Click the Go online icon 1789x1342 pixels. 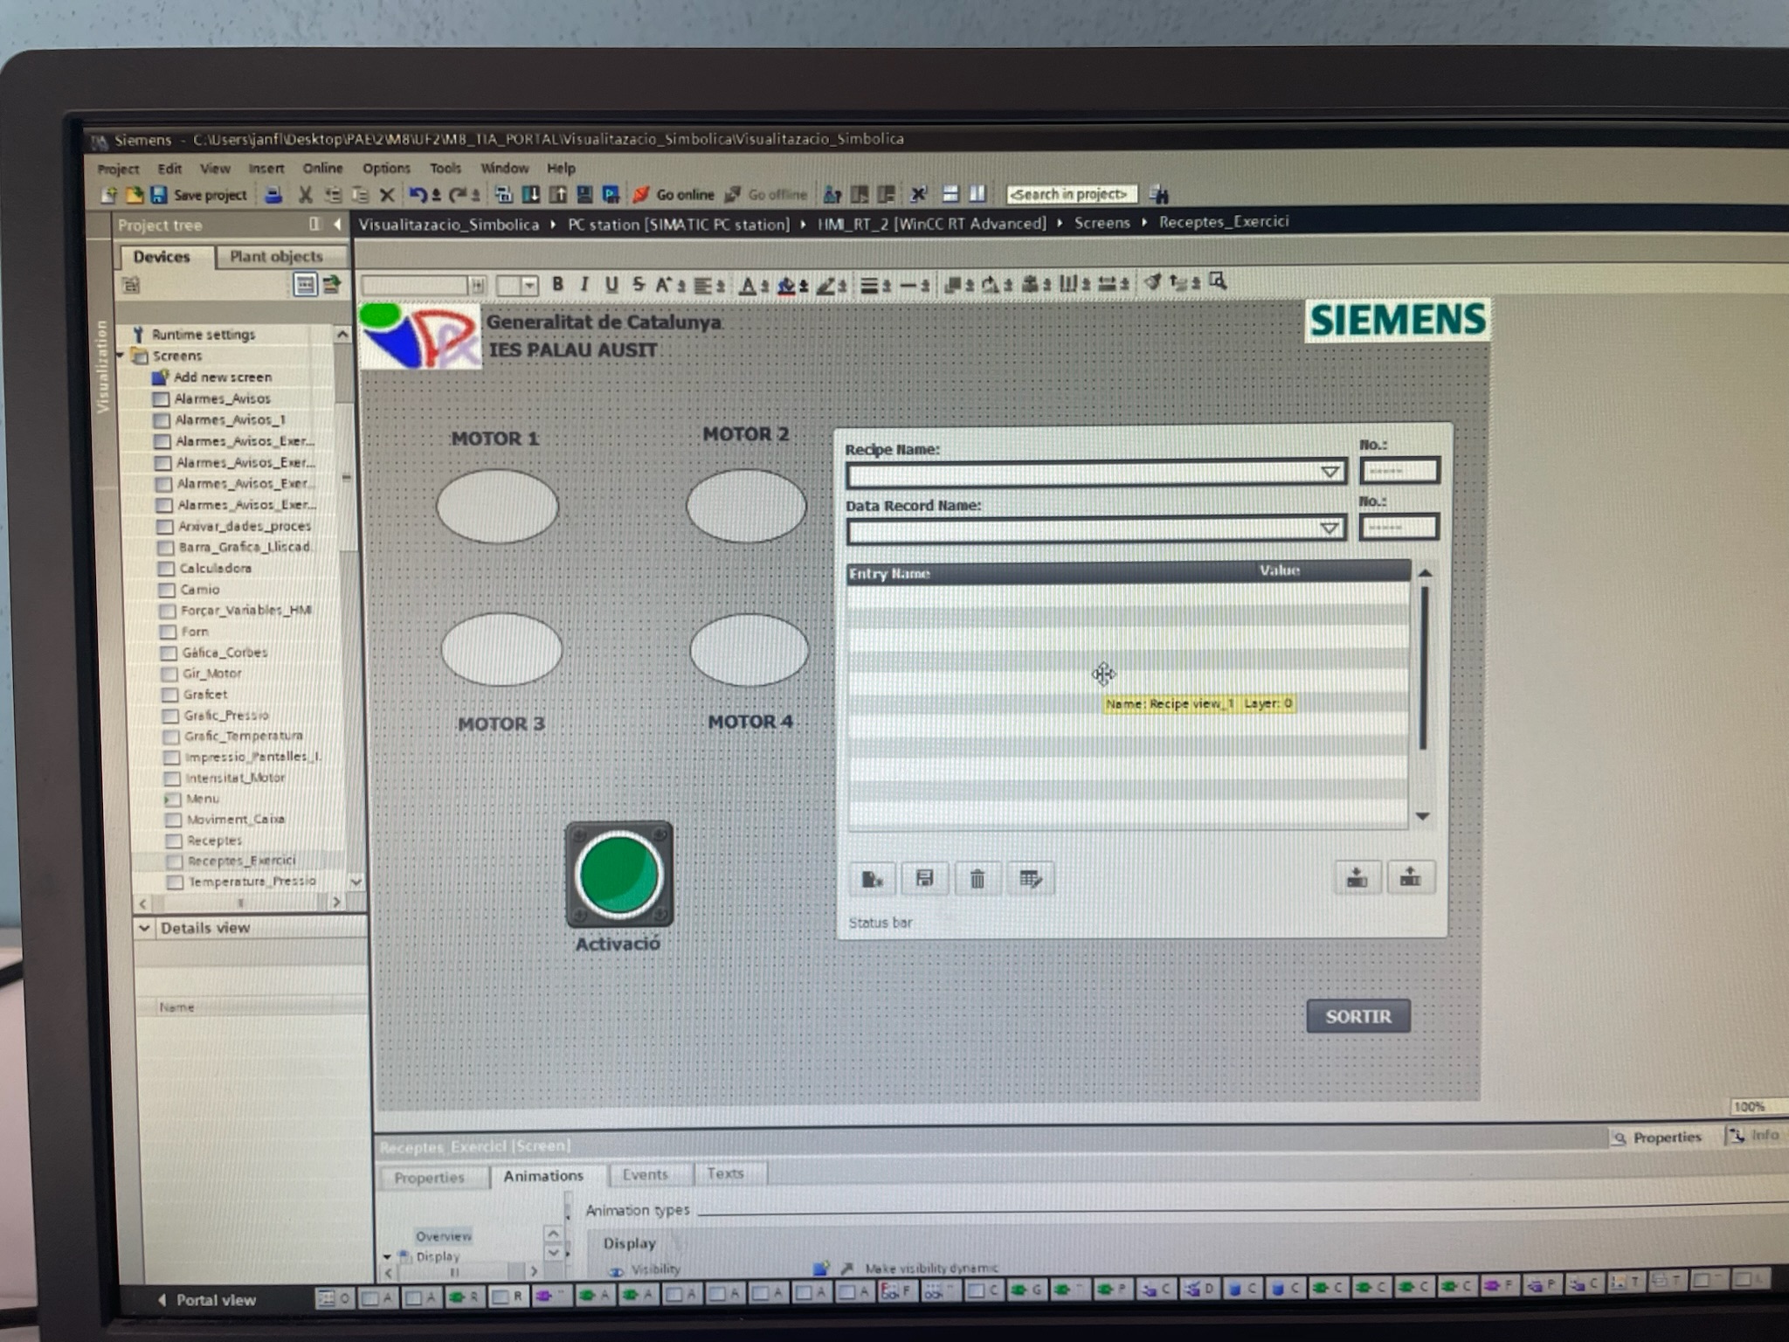[642, 194]
